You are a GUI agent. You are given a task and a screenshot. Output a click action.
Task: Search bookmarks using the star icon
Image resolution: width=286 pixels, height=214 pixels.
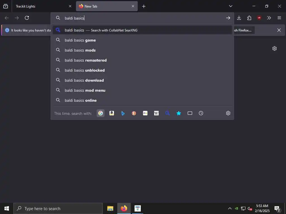[x=178, y=113]
